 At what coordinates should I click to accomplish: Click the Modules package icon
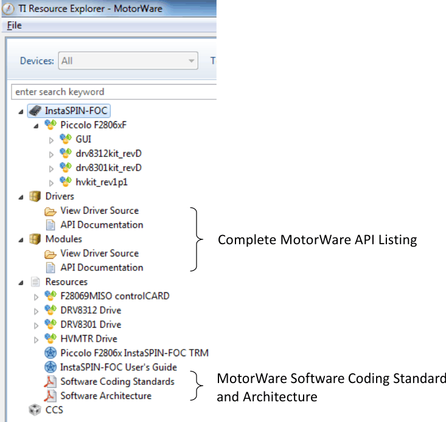click(x=35, y=239)
